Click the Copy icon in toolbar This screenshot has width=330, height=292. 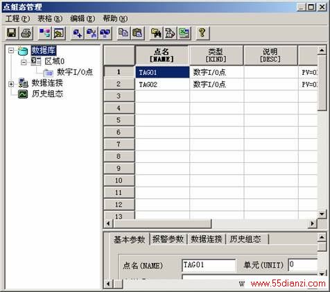[123, 33]
